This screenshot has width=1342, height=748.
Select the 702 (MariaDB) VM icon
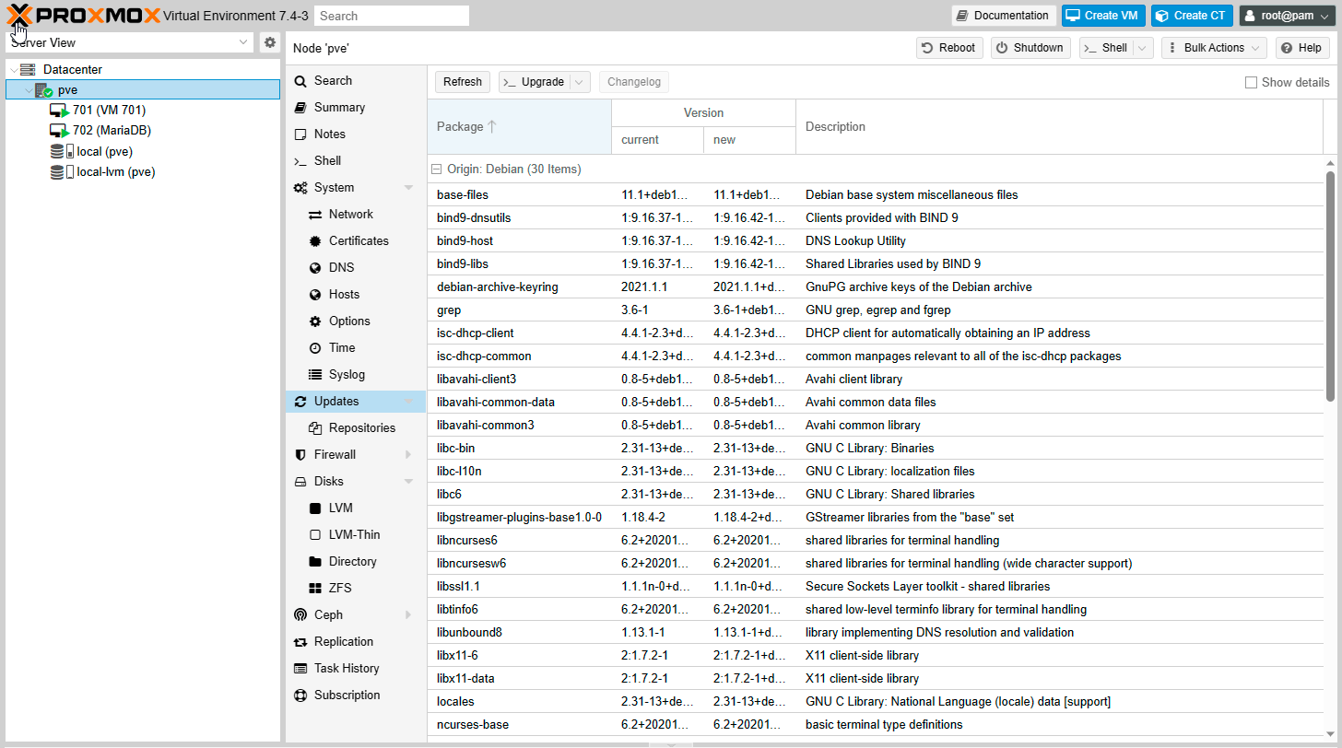(59, 131)
